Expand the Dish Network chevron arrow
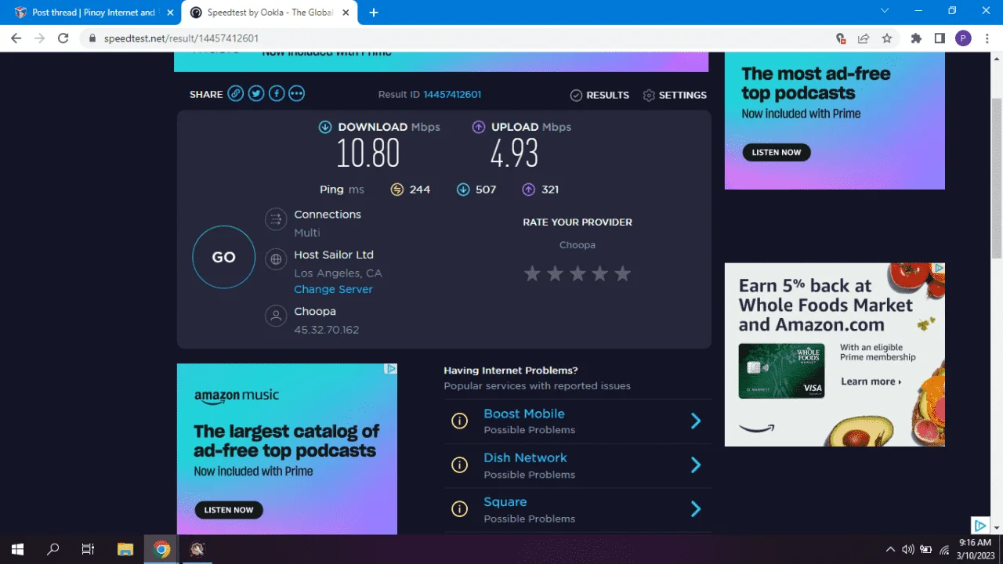Image resolution: width=1003 pixels, height=564 pixels. pos(695,465)
